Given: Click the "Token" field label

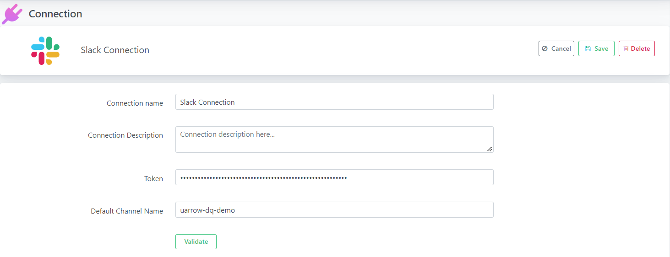Looking at the screenshot, I should coord(153,179).
